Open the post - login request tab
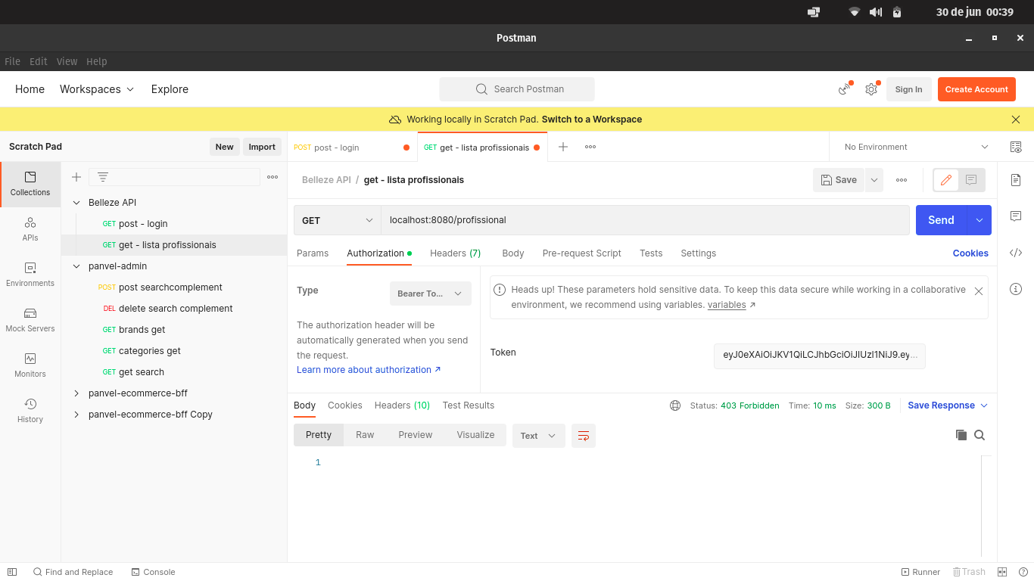Screen dimensions: 1034x581 352,148
